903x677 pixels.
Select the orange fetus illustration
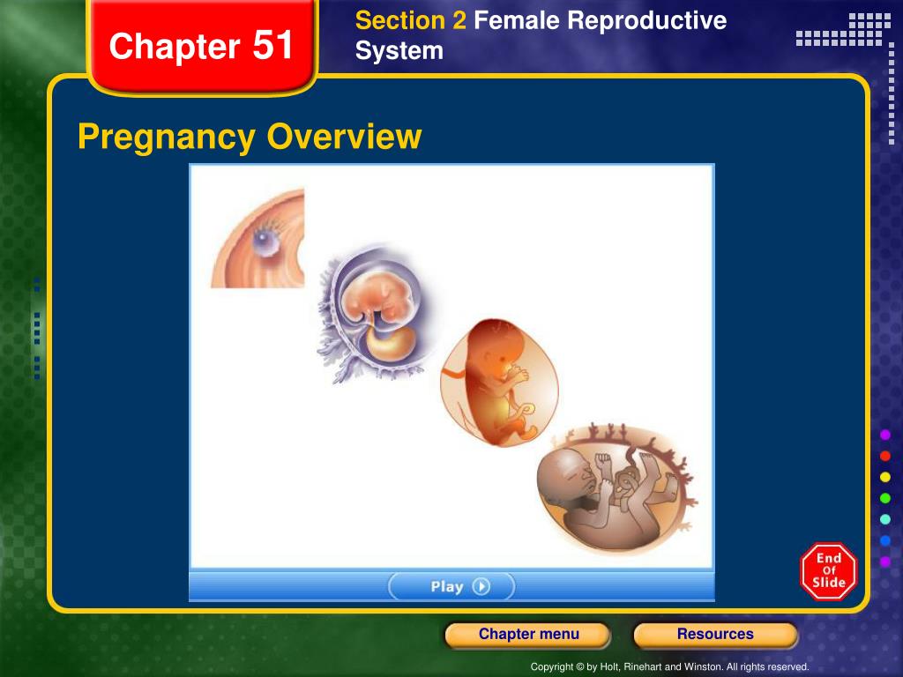coord(499,383)
